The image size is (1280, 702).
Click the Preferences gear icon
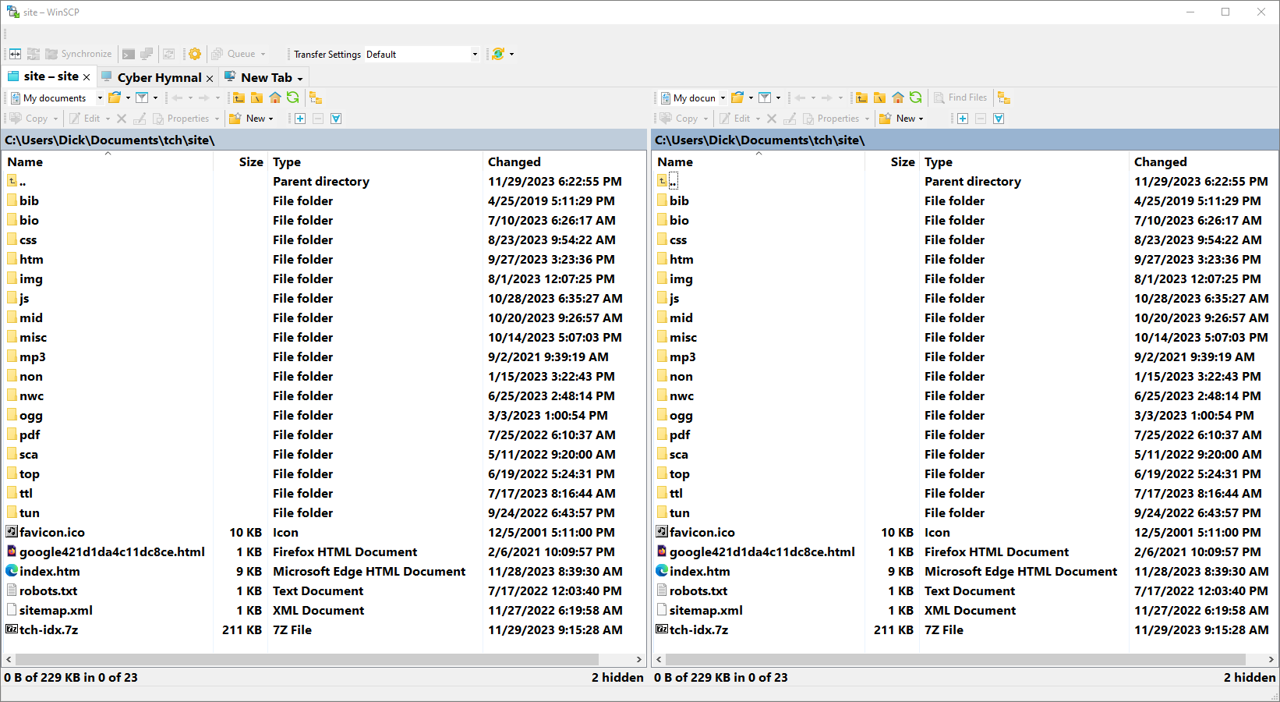click(x=195, y=54)
